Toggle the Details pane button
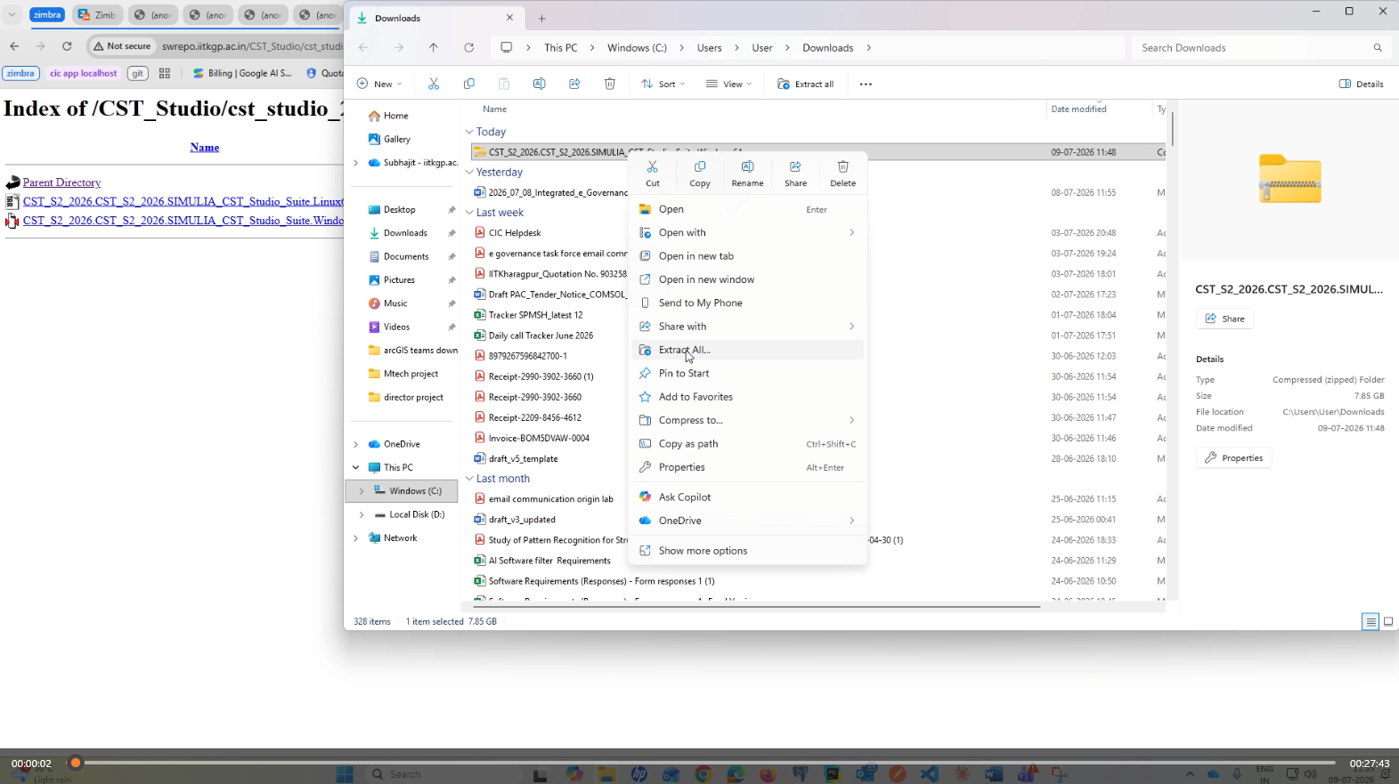The height and width of the screenshot is (784, 1399). [1362, 84]
